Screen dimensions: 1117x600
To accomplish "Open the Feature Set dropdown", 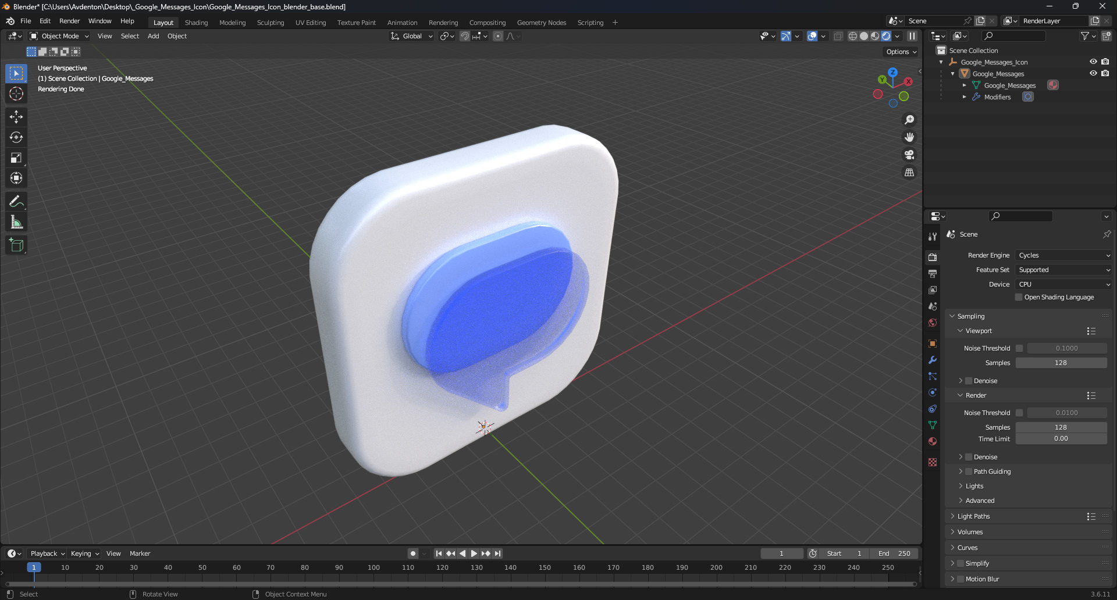I will [1063, 270].
